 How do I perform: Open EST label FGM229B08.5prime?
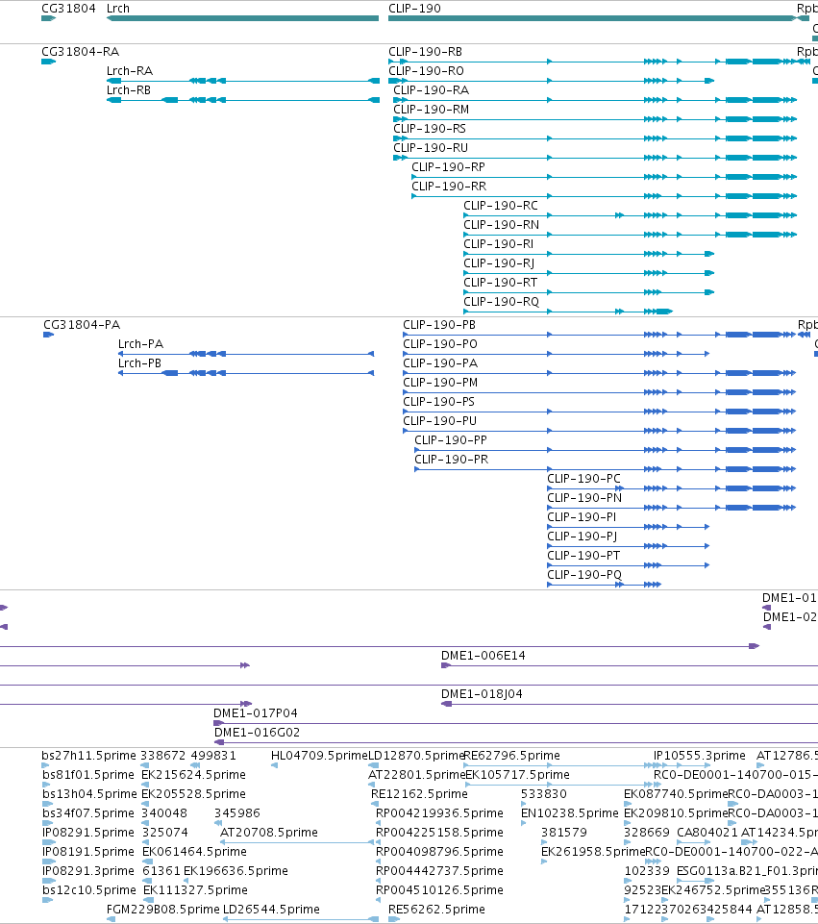[x=163, y=910]
